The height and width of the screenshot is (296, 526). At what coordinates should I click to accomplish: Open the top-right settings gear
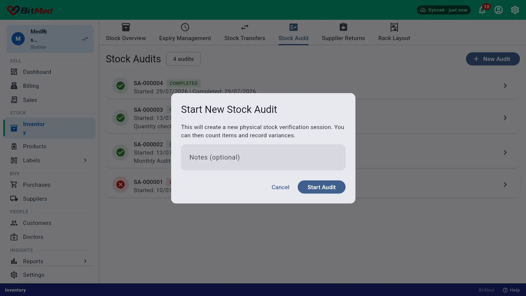pos(515,10)
